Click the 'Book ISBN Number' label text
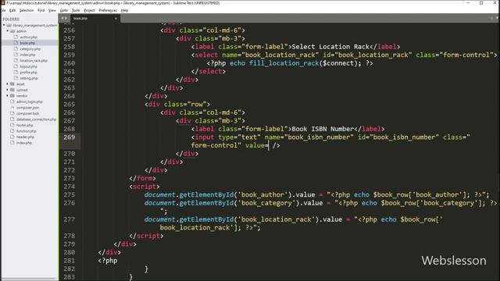Screen dimensions: 500x281 [323, 129]
